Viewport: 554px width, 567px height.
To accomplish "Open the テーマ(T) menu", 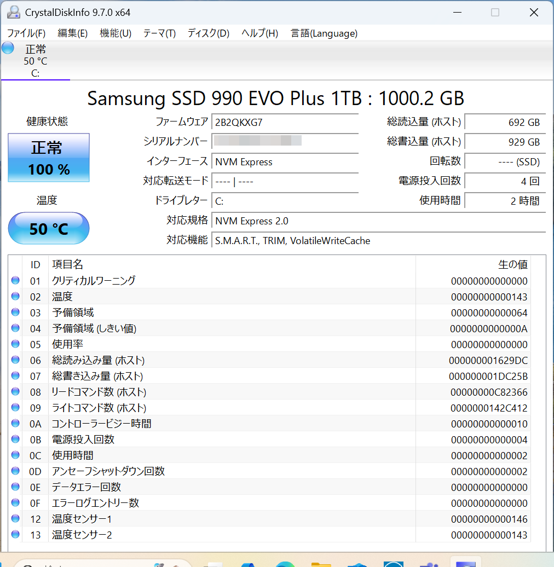I will [159, 33].
